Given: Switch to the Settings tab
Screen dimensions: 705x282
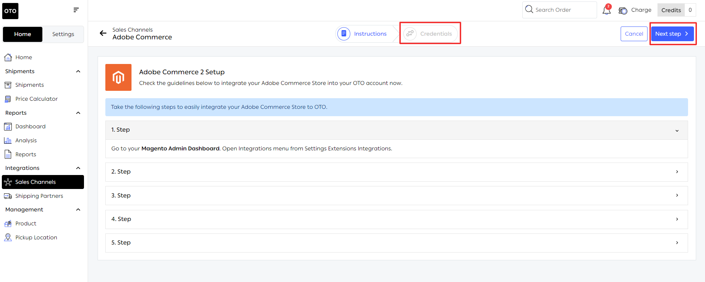Looking at the screenshot, I should pyautogui.click(x=63, y=34).
